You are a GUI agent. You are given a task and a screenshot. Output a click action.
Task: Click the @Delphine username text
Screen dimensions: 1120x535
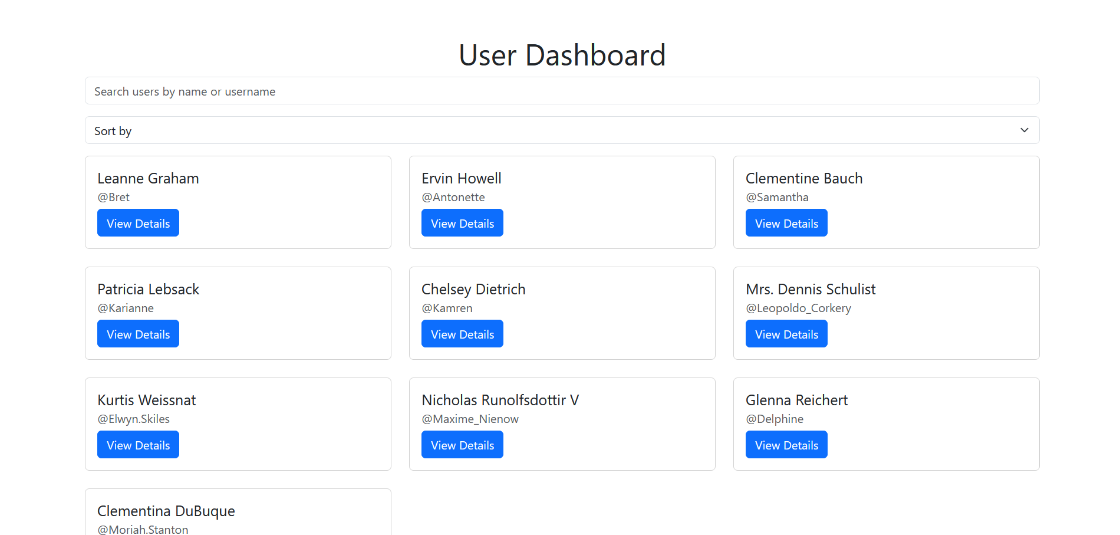(775, 419)
